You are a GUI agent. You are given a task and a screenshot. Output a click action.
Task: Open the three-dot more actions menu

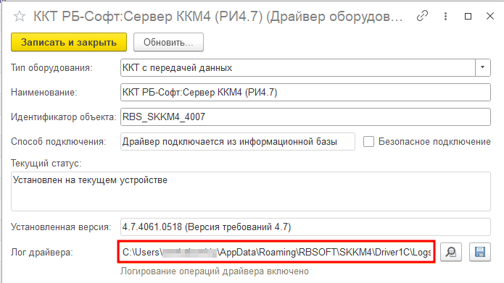445,16
